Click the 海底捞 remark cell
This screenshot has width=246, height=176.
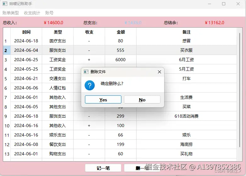coord(186,144)
